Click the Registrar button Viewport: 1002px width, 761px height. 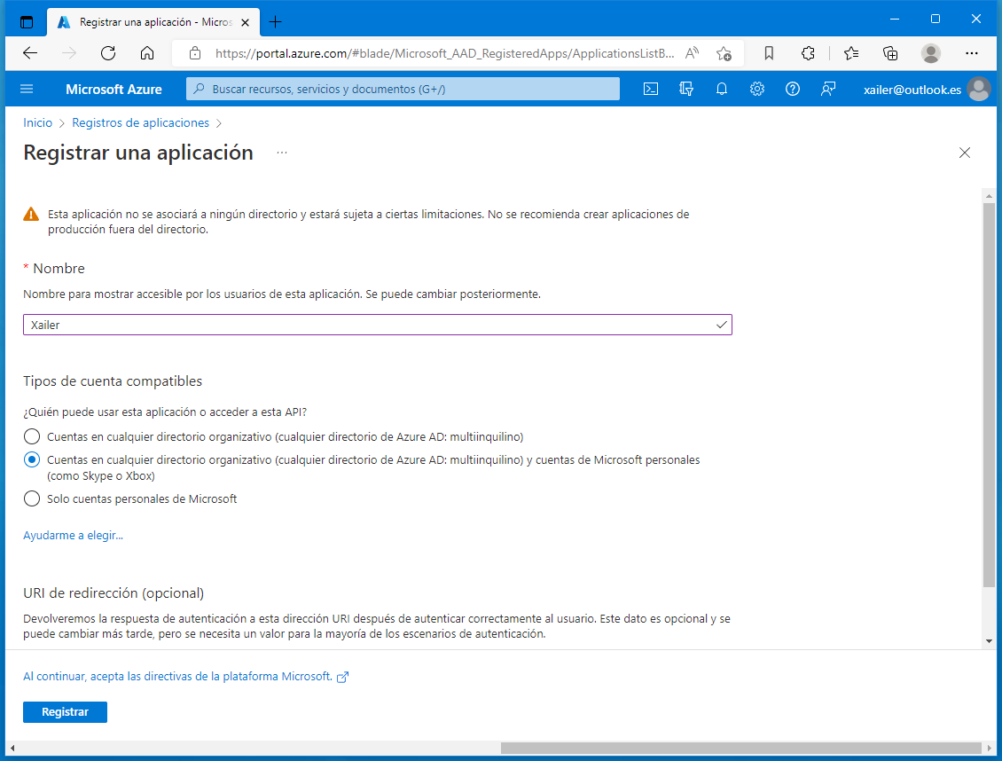66,712
